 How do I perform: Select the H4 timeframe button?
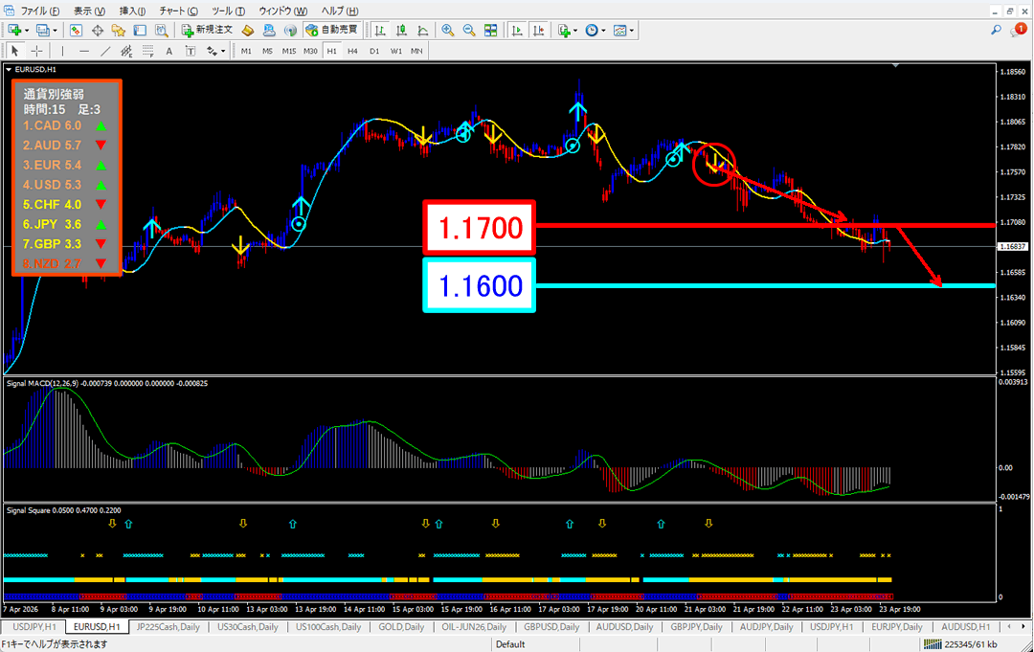click(x=352, y=51)
